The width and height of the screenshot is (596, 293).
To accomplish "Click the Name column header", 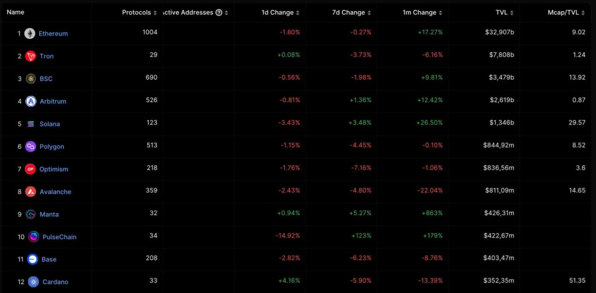I will [15, 12].
